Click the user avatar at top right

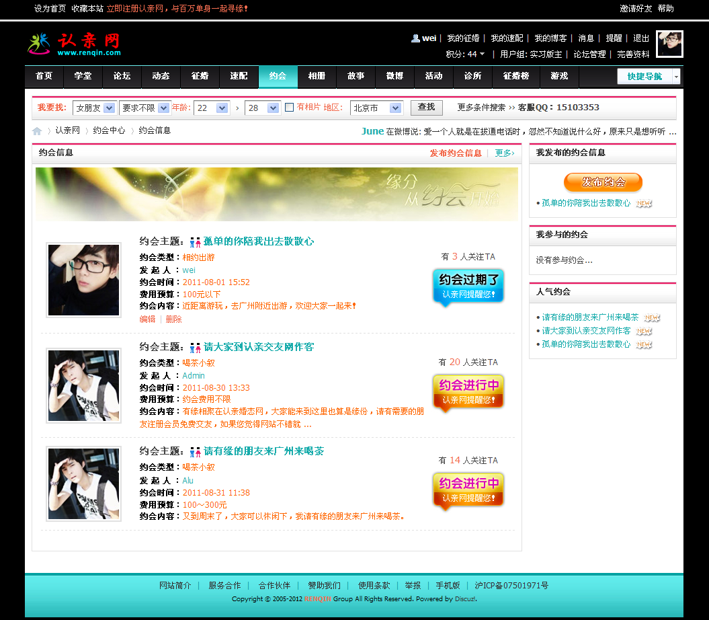[x=669, y=44]
